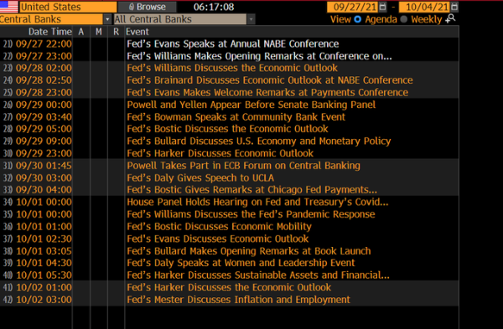Select Fed's Daly Speaks at Women and Leadership Event
Viewport: 503px width, 329px height.
(241, 263)
